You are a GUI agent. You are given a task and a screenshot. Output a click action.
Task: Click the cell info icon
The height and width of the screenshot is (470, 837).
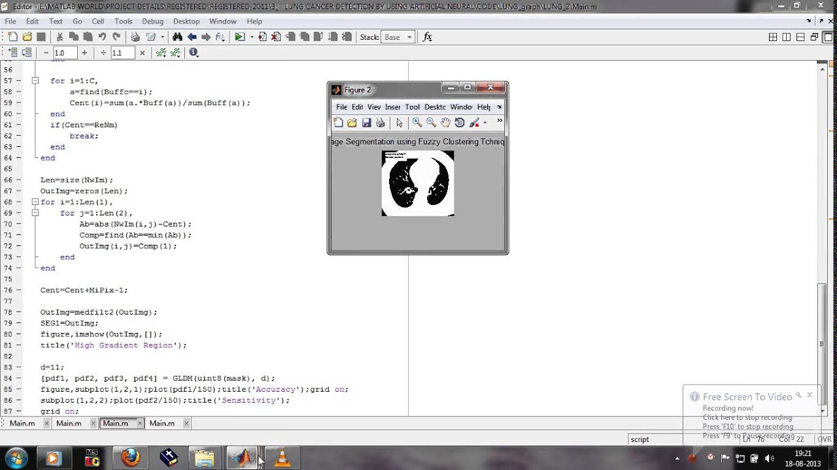[194, 53]
